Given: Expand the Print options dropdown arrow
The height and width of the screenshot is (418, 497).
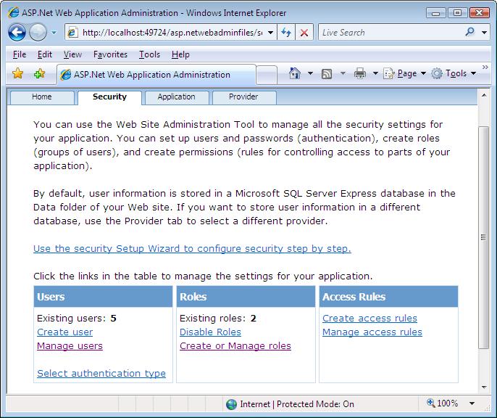Looking at the screenshot, I should tap(375, 73).
